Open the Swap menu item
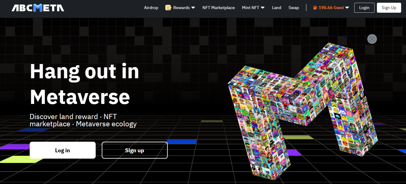The height and width of the screenshot is (184, 406). (x=293, y=8)
